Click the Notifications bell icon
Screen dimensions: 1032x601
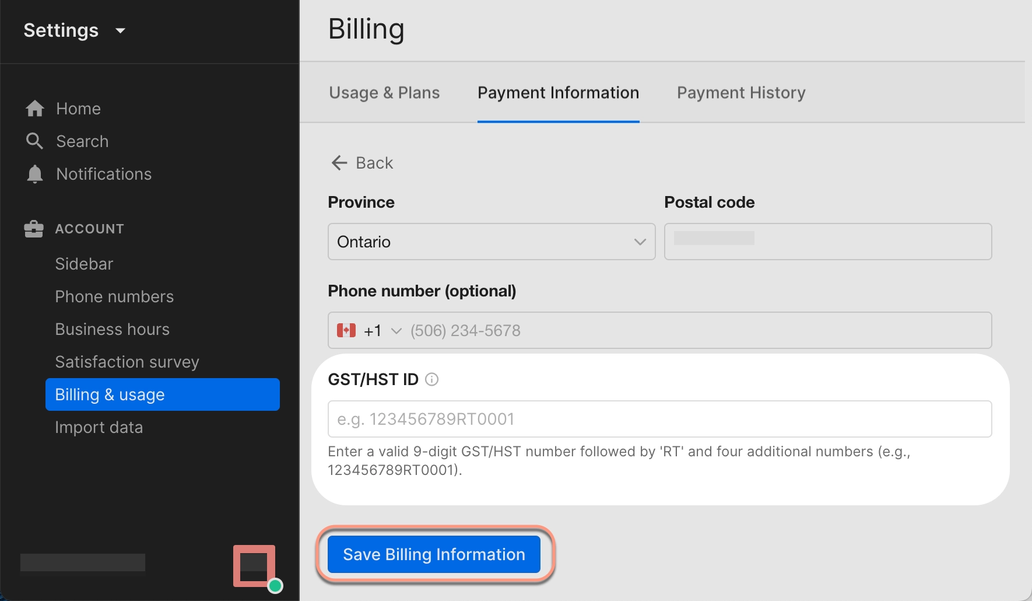tap(34, 173)
